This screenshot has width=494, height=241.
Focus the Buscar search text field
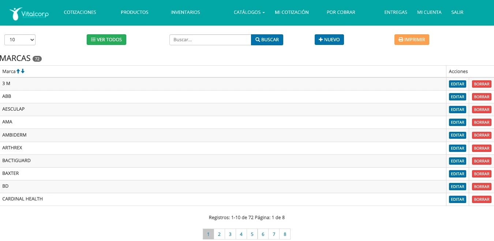click(x=210, y=40)
